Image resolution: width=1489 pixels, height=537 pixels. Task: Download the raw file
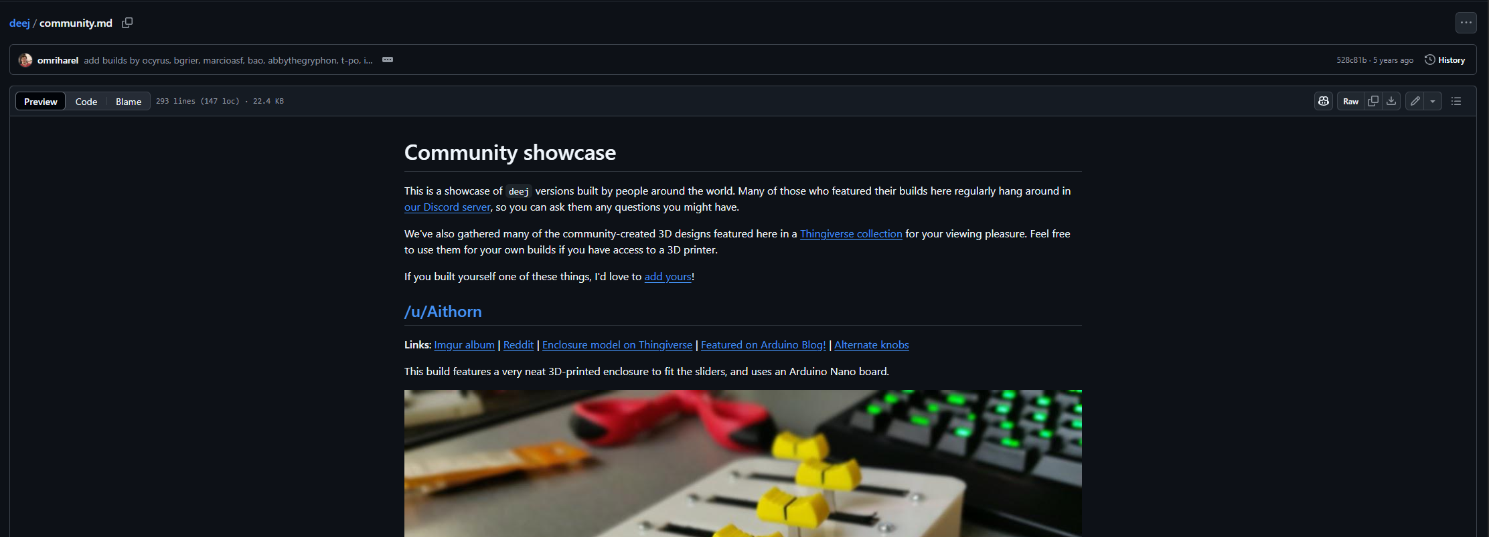pyautogui.click(x=1391, y=101)
